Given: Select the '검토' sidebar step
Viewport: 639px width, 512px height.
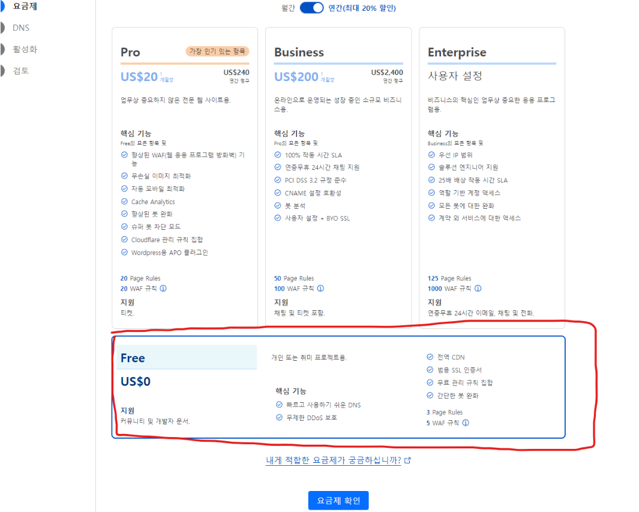Looking at the screenshot, I should pos(21,70).
